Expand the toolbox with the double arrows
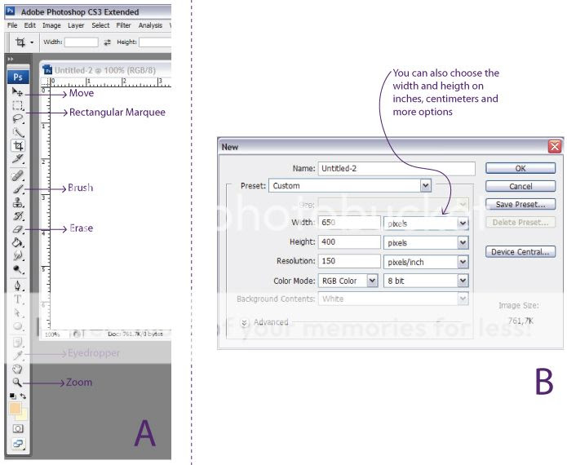The width and height of the screenshot is (567, 465). click(11, 59)
